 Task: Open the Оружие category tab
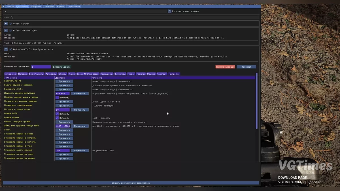[151, 74]
